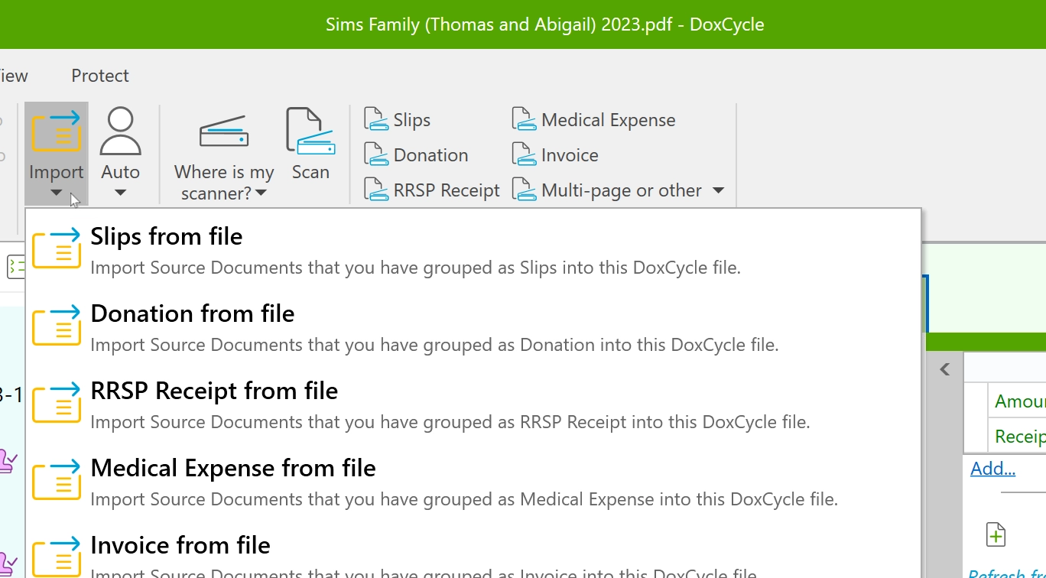Viewport: 1046px width, 578px height.
Task: Switch to the Protect ribbon tab
Action: (x=100, y=76)
